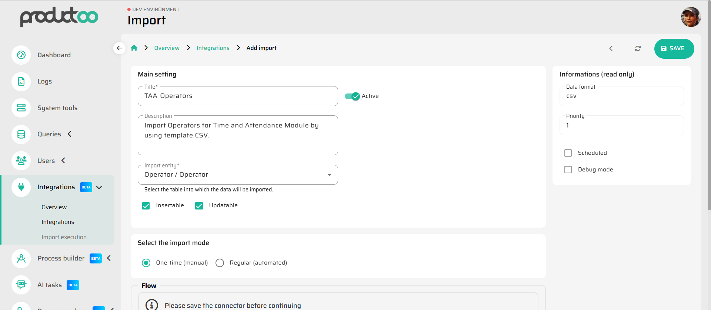
Task: Click the System tools server icon
Action: 21,108
